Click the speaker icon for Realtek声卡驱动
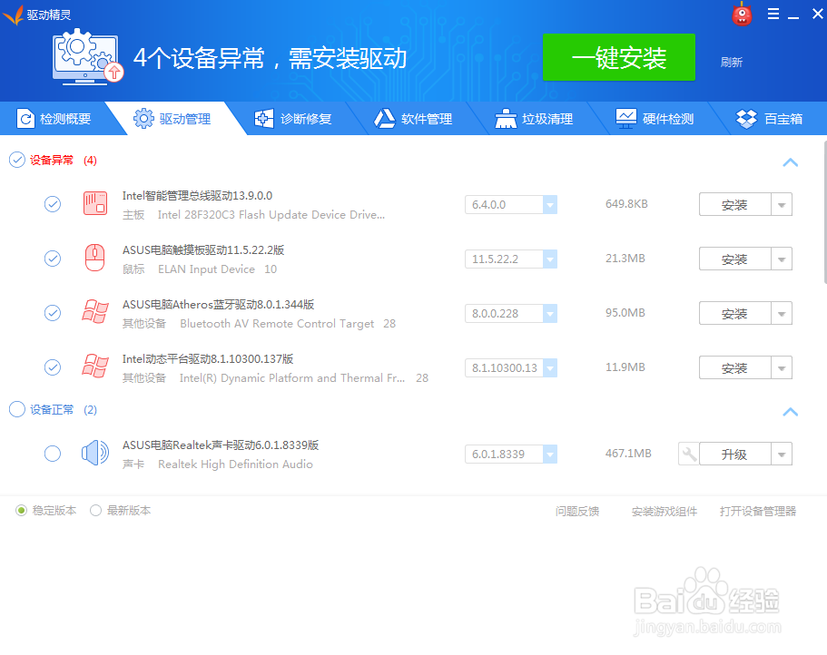 point(95,453)
